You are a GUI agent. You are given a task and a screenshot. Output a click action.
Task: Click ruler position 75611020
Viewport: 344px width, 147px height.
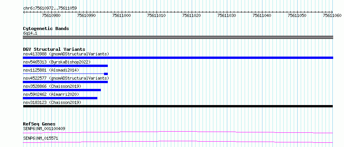192,15
